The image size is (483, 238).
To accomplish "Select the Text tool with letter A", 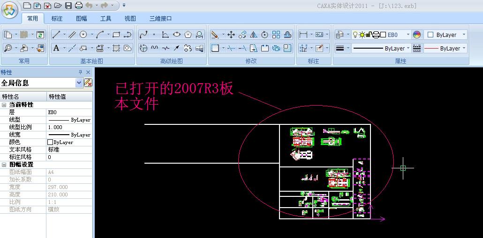I will (x=56, y=48).
